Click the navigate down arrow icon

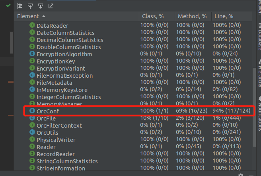click(41, 6)
